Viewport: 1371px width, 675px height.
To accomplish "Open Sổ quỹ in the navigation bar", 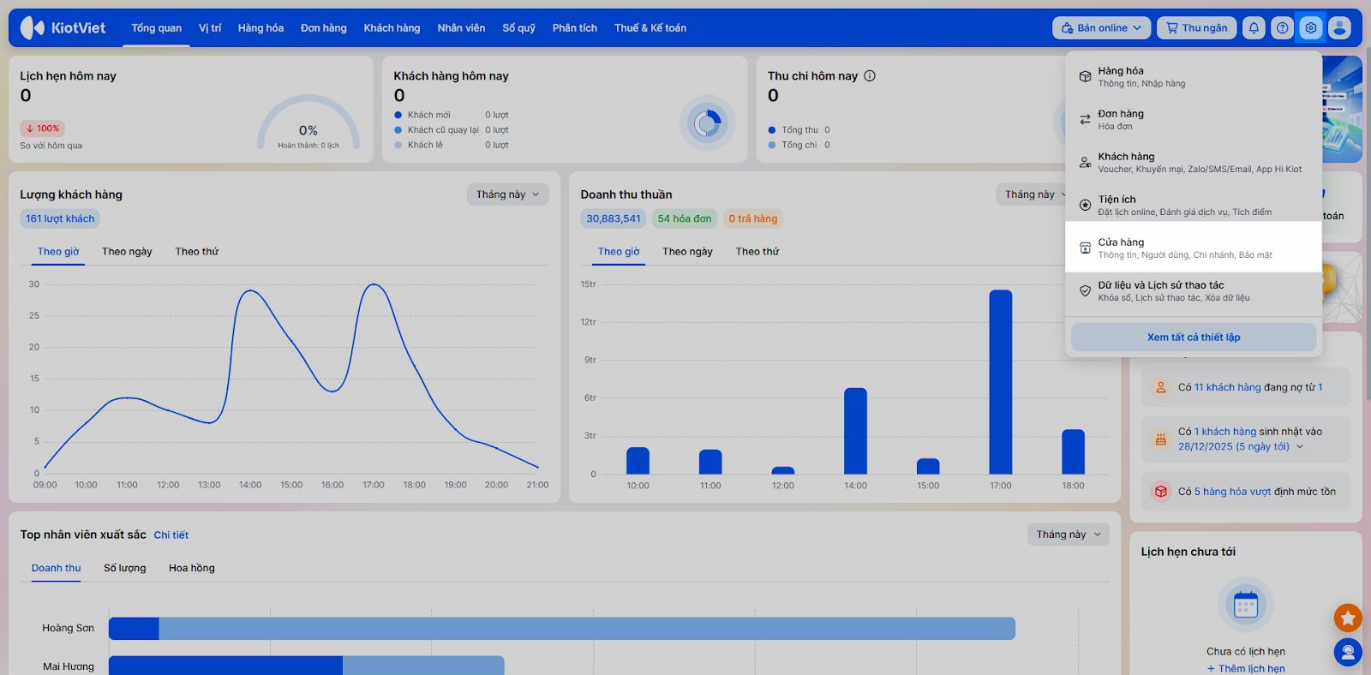I will pyautogui.click(x=518, y=28).
